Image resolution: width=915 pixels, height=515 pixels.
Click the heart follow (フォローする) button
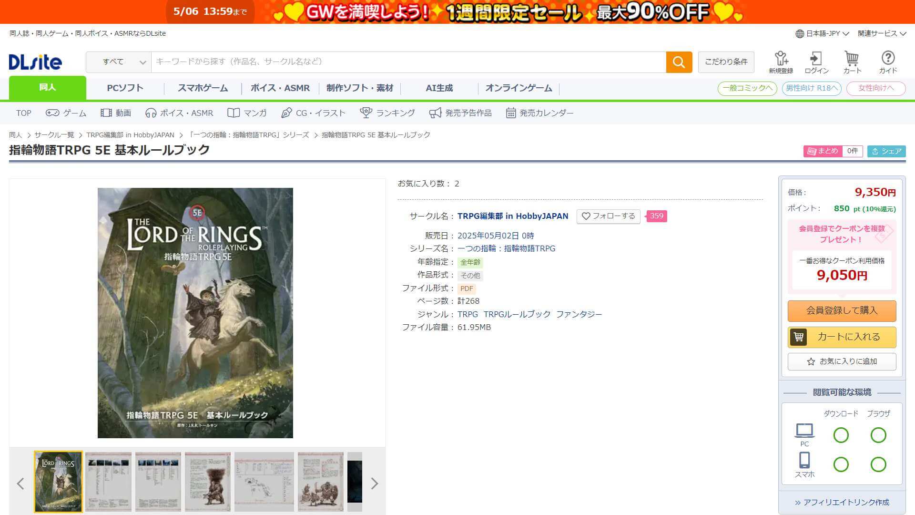pos(608,216)
